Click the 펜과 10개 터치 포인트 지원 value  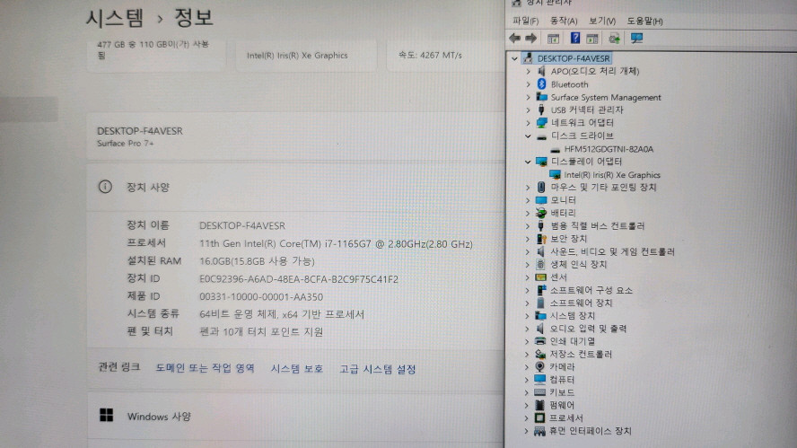(261, 332)
